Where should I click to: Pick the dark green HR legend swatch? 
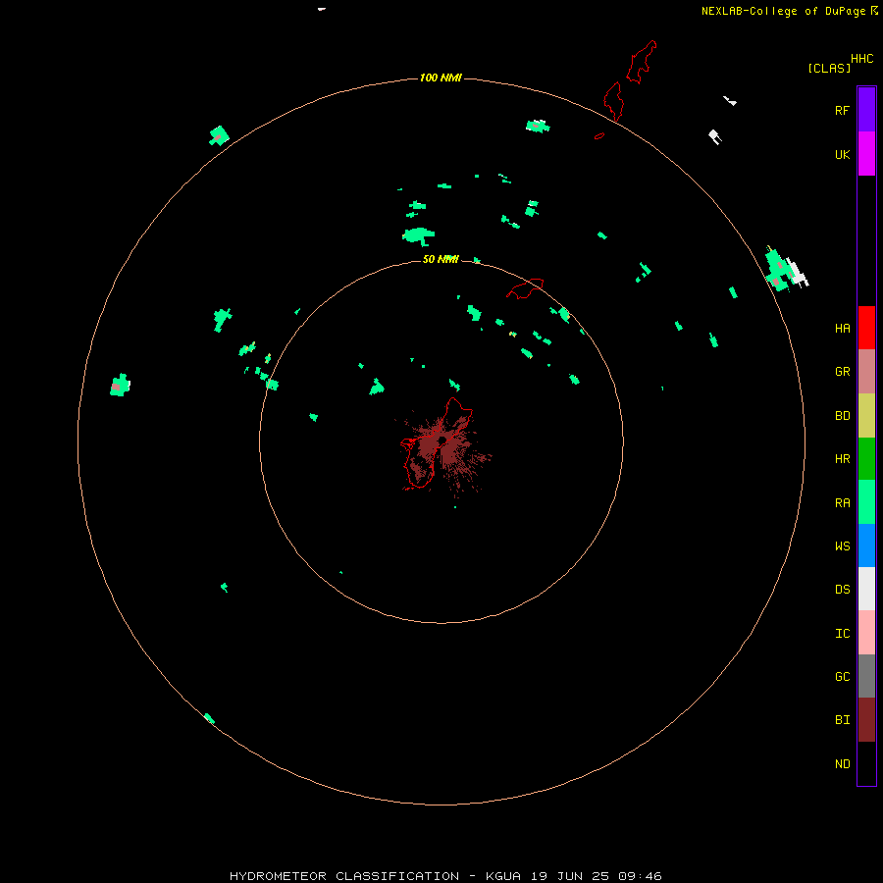(x=866, y=458)
